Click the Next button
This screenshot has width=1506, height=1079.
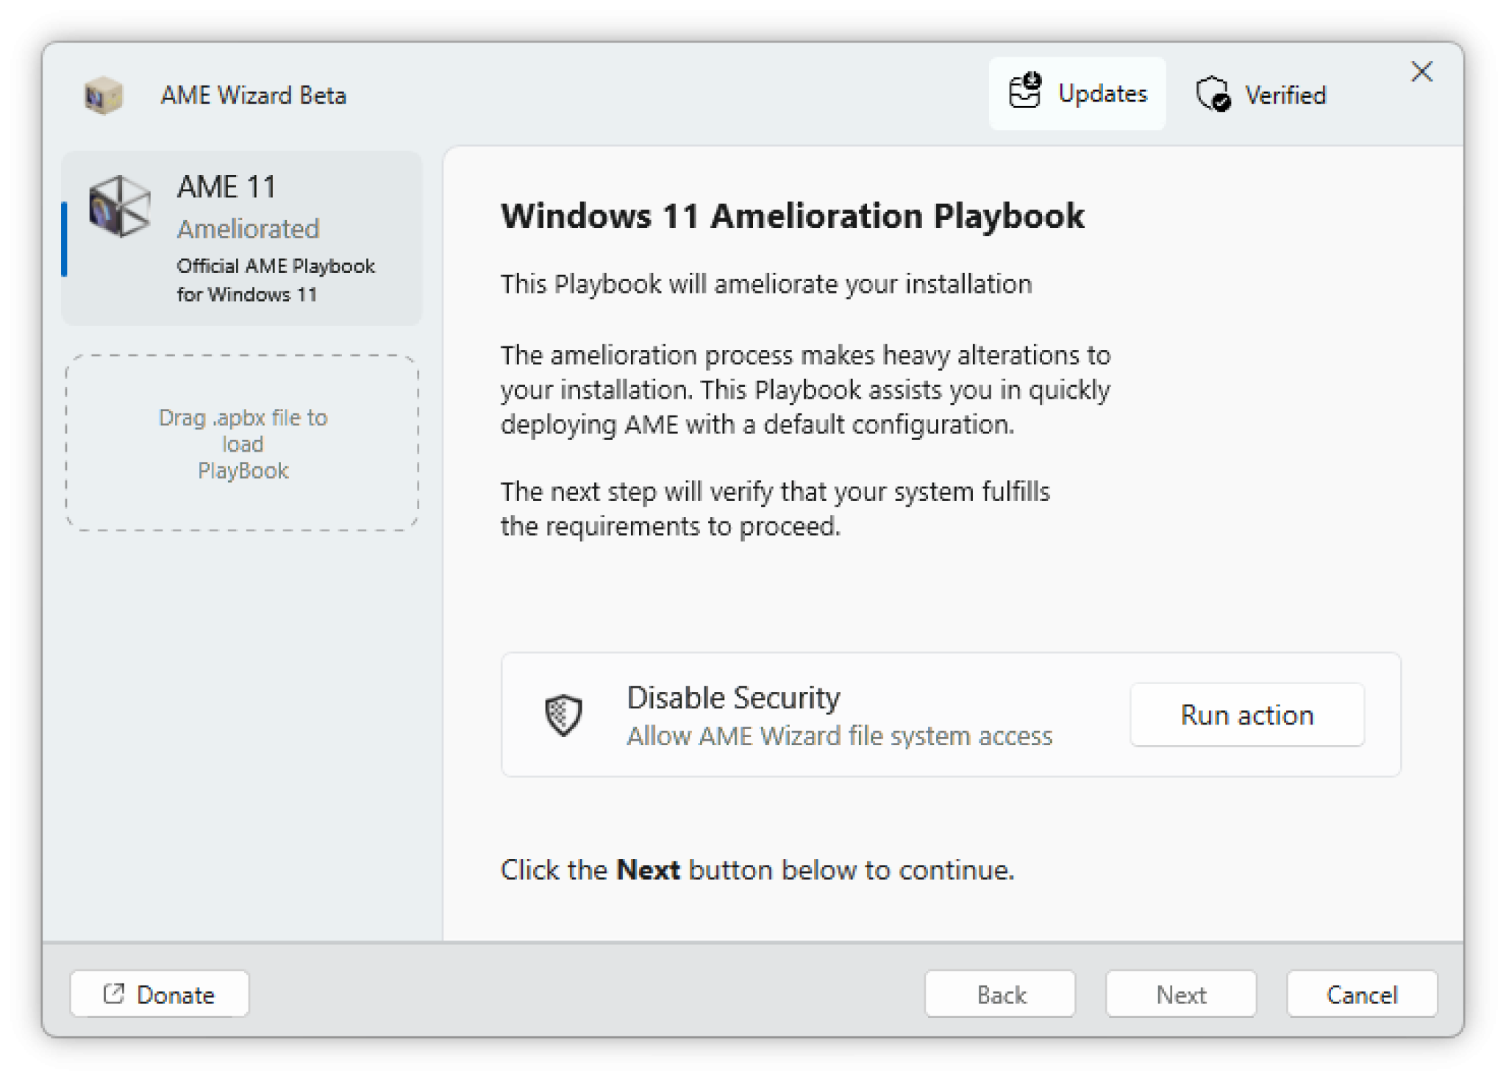[x=1180, y=994]
